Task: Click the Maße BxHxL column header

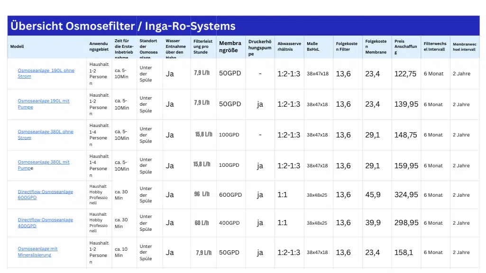Action: (x=313, y=46)
